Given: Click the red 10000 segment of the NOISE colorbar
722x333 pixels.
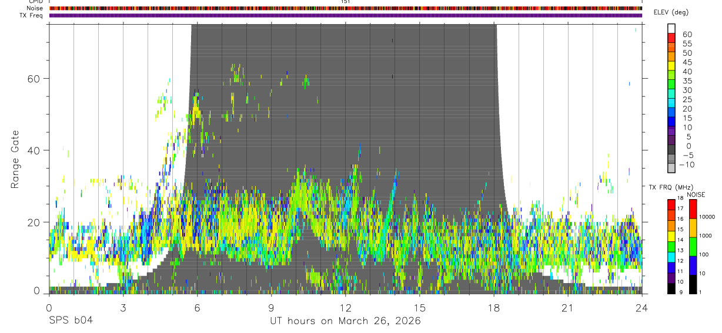Looking at the screenshot, I should coord(693,209).
